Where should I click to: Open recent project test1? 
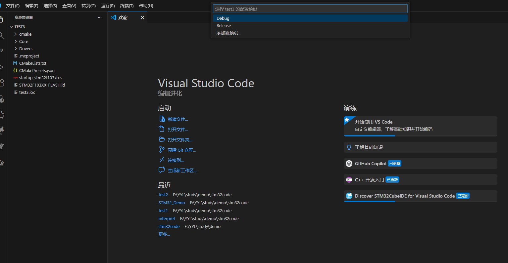pyautogui.click(x=163, y=210)
